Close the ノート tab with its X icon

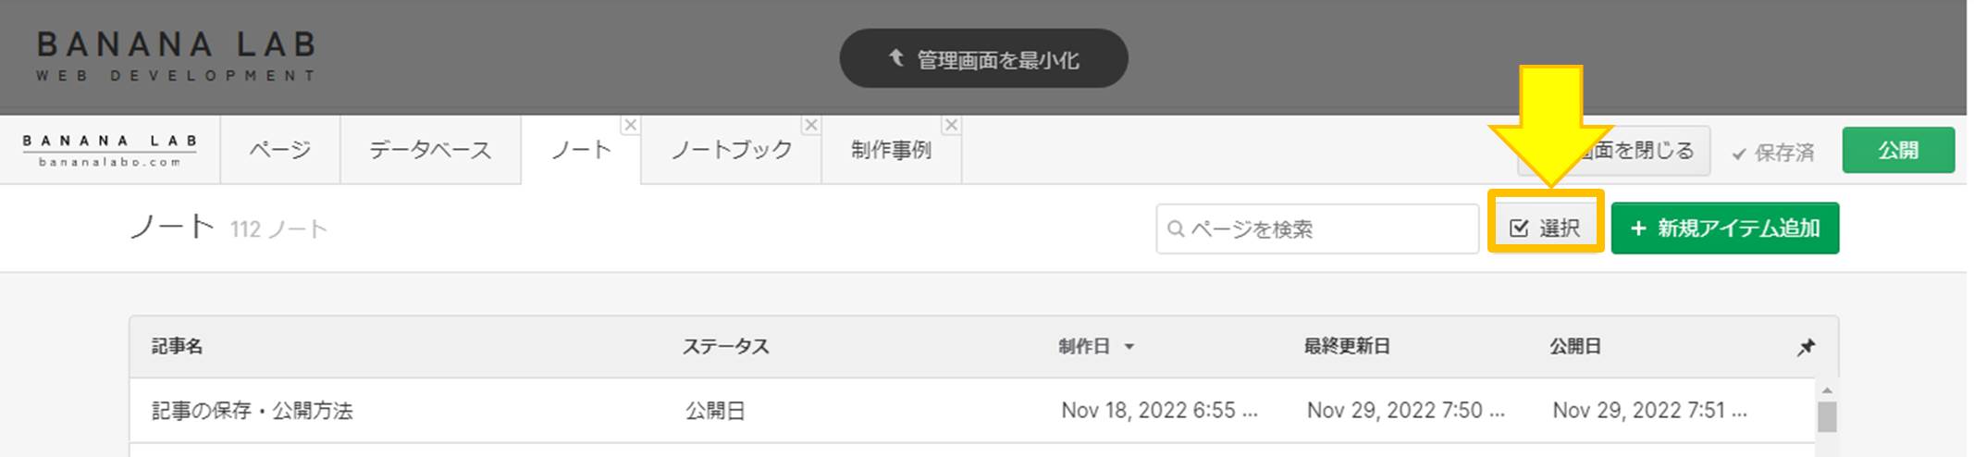coord(630,125)
